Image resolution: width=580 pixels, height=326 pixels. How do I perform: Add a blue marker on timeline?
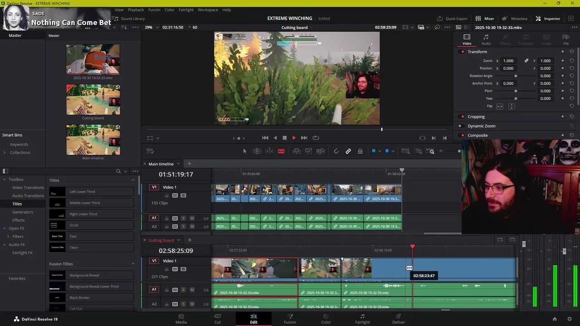click(387, 151)
